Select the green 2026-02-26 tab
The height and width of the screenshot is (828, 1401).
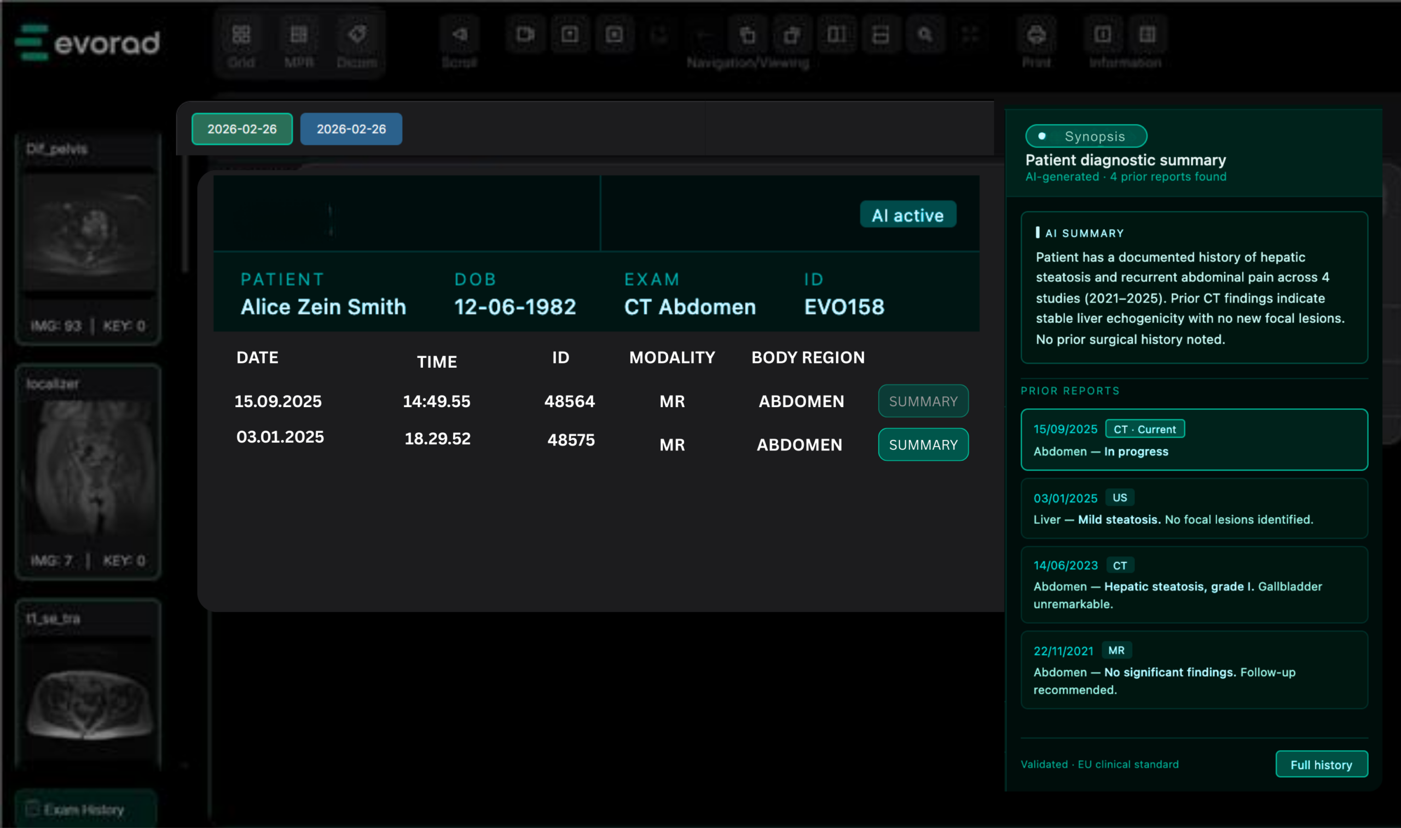tap(241, 129)
